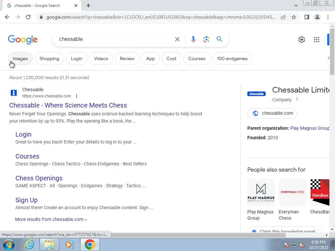The height and width of the screenshot is (251, 335).
Task: Go back using the browser back arrow
Action: coord(7,17)
